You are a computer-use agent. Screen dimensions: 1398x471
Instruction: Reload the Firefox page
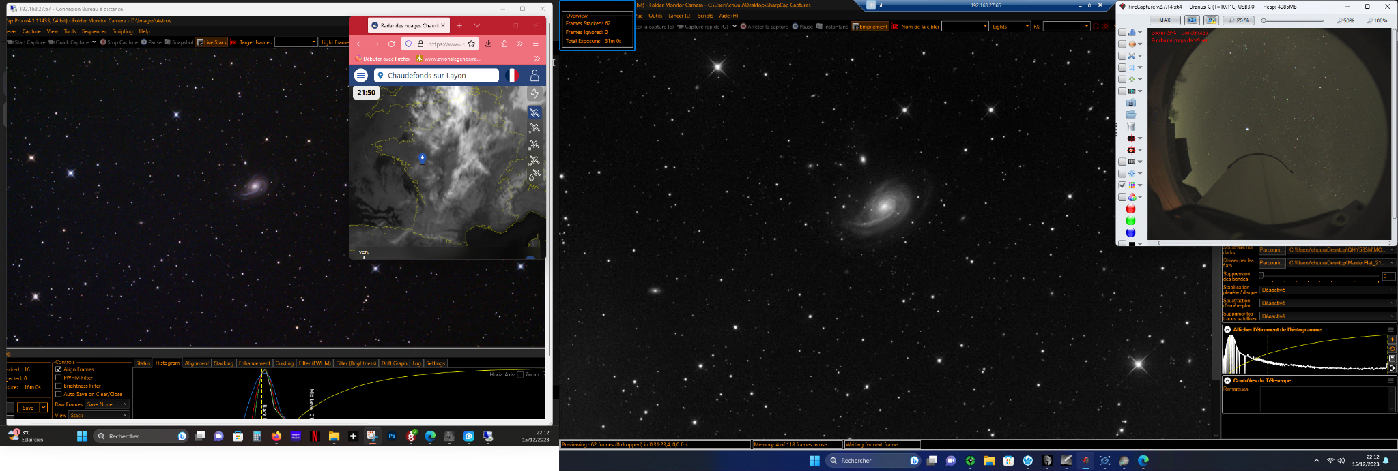point(391,44)
